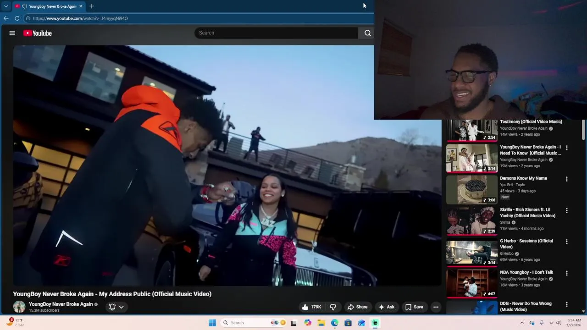Open the Windows Start menu
587x330 pixels.
pos(212,323)
